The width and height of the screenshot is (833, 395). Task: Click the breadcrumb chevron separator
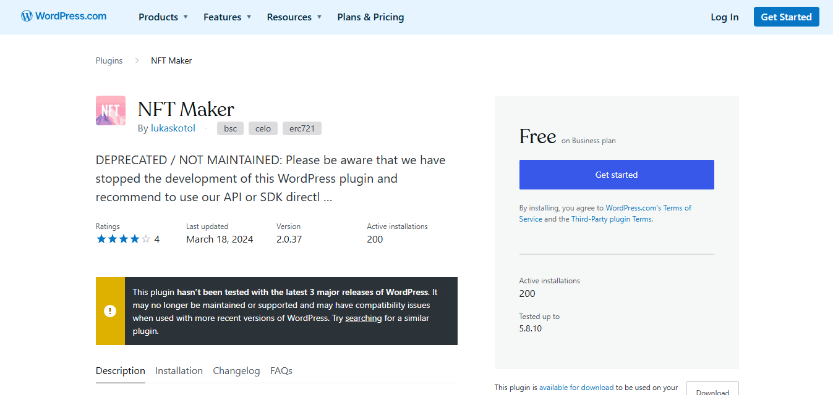coord(137,60)
